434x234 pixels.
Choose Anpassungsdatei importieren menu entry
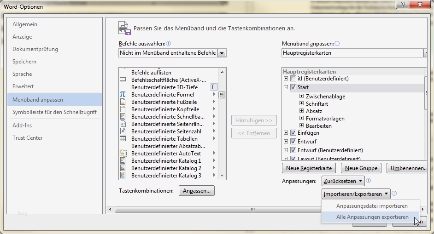tap(370, 206)
